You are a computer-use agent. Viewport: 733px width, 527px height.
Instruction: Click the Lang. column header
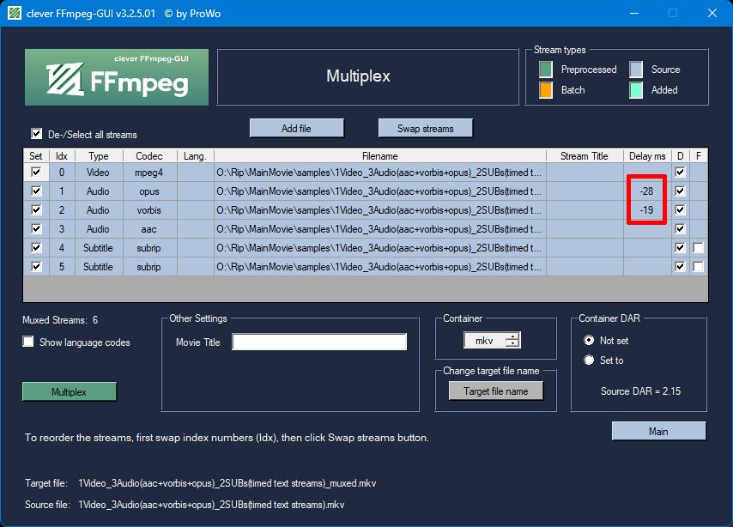coord(196,155)
